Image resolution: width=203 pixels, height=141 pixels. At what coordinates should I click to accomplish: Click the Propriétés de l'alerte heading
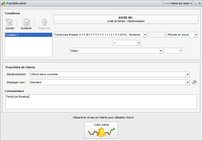20,67
